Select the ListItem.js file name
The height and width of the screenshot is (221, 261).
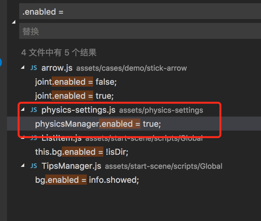pyautogui.click(x=61, y=139)
